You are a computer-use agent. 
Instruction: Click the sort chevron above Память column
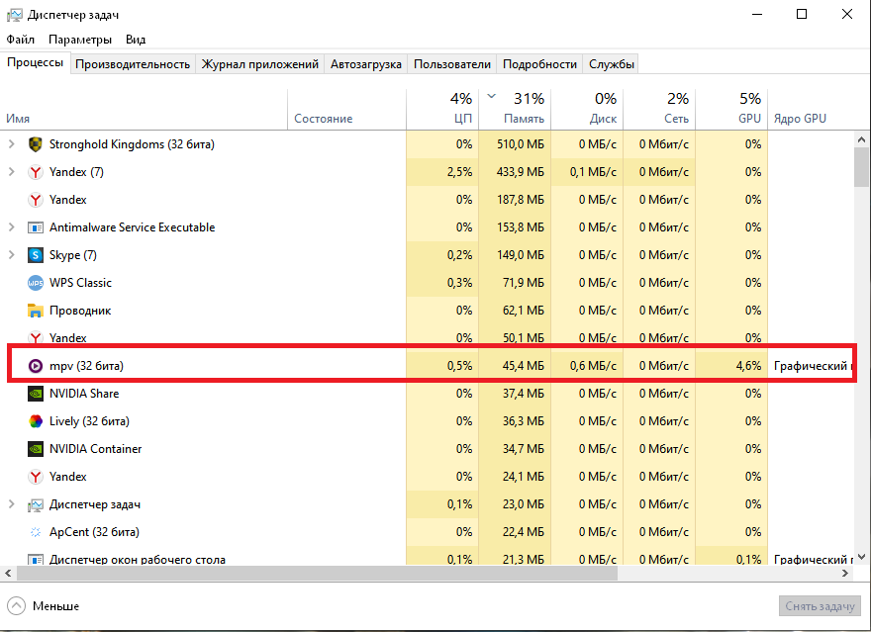click(x=491, y=96)
